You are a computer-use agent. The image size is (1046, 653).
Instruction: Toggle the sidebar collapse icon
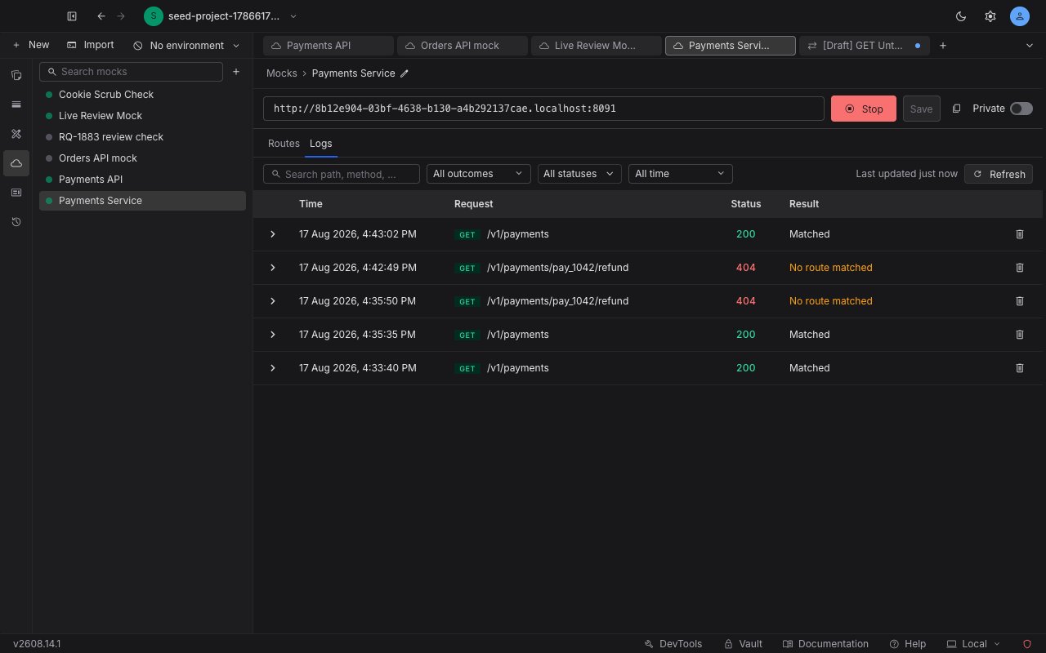click(x=72, y=16)
